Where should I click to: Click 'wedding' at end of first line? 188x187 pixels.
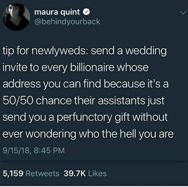(148, 52)
